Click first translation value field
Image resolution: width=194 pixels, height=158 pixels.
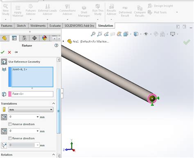(x=22, y=117)
